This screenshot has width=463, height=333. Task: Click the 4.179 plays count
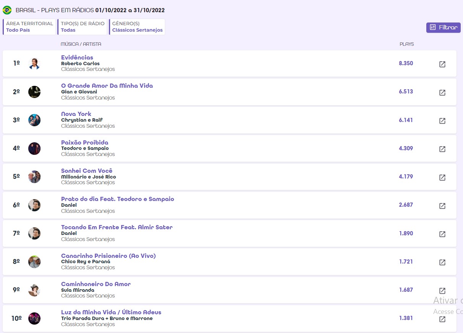coord(406,177)
